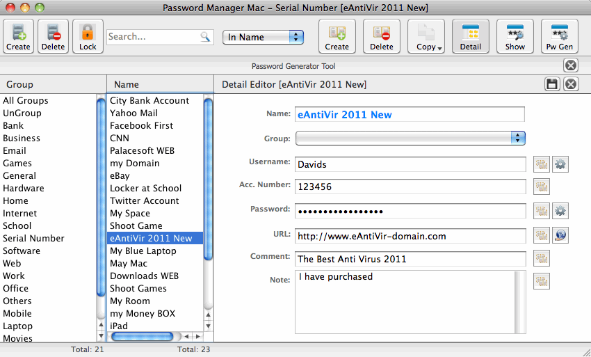Image resolution: width=591 pixels, height=357 pixels.
Task: Open the Copy dropdown button
Action: pos(426,36)
